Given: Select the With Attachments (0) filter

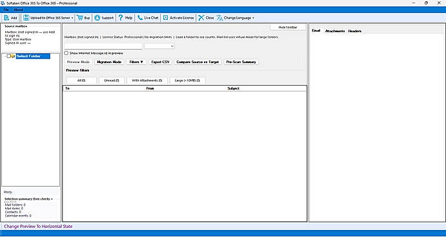Looking at the screenshot, I should pyautogui.click(x=147, y=81).
